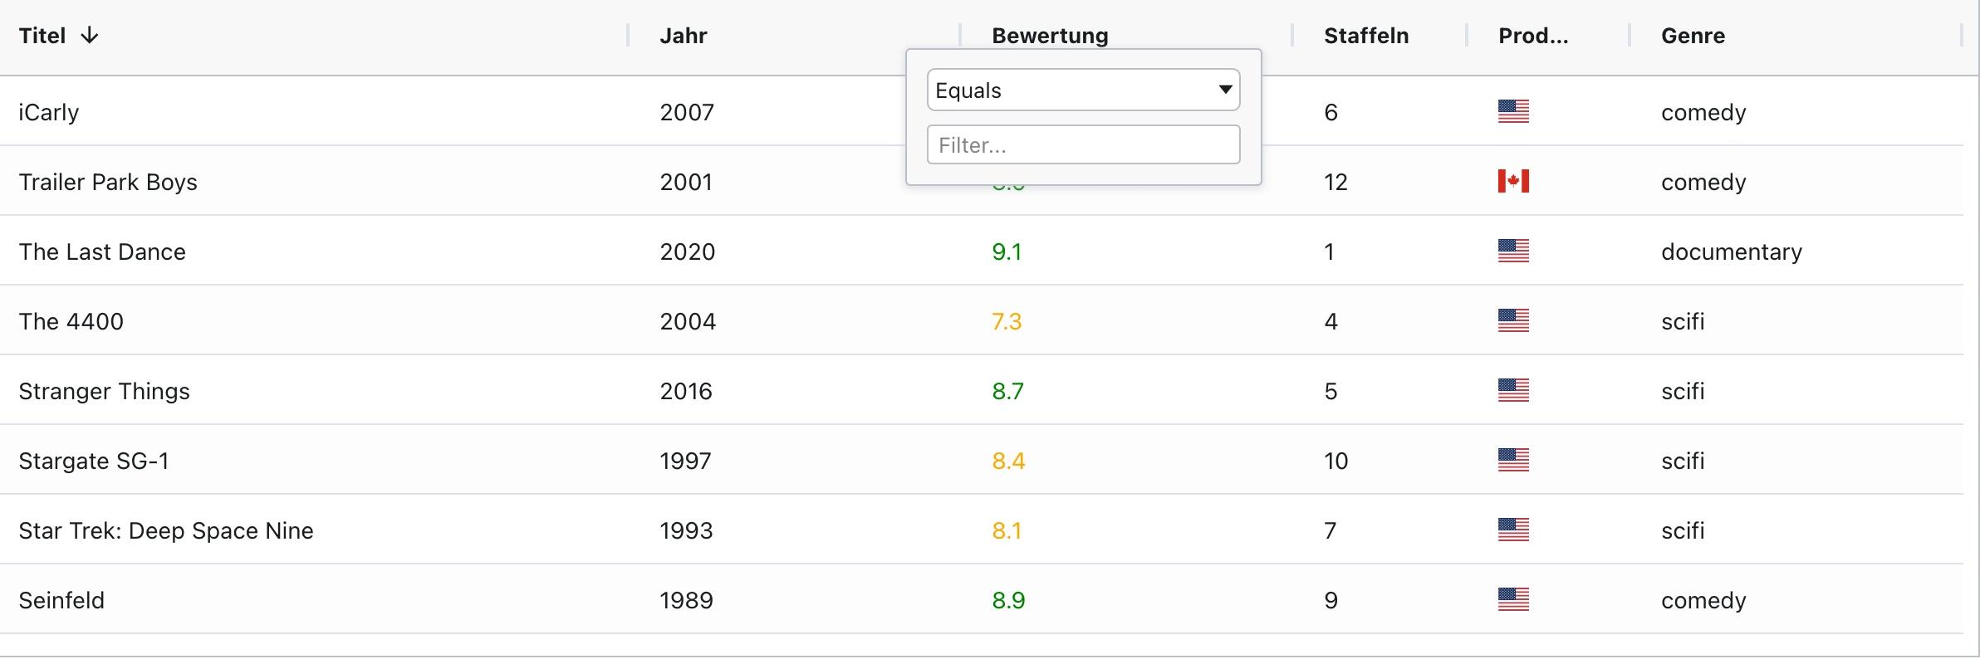Click the Canadian flag for Trailer Park Boys
This screenshot has width=1980, height=664.
pyautogui.click(x=1513, y=181)
